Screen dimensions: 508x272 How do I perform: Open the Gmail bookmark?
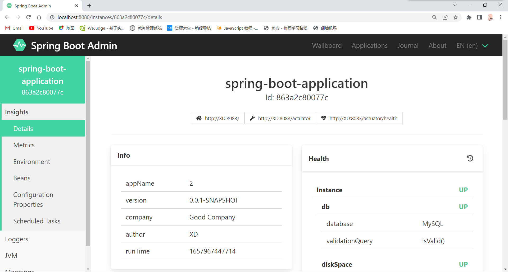(x=14, y=28)
